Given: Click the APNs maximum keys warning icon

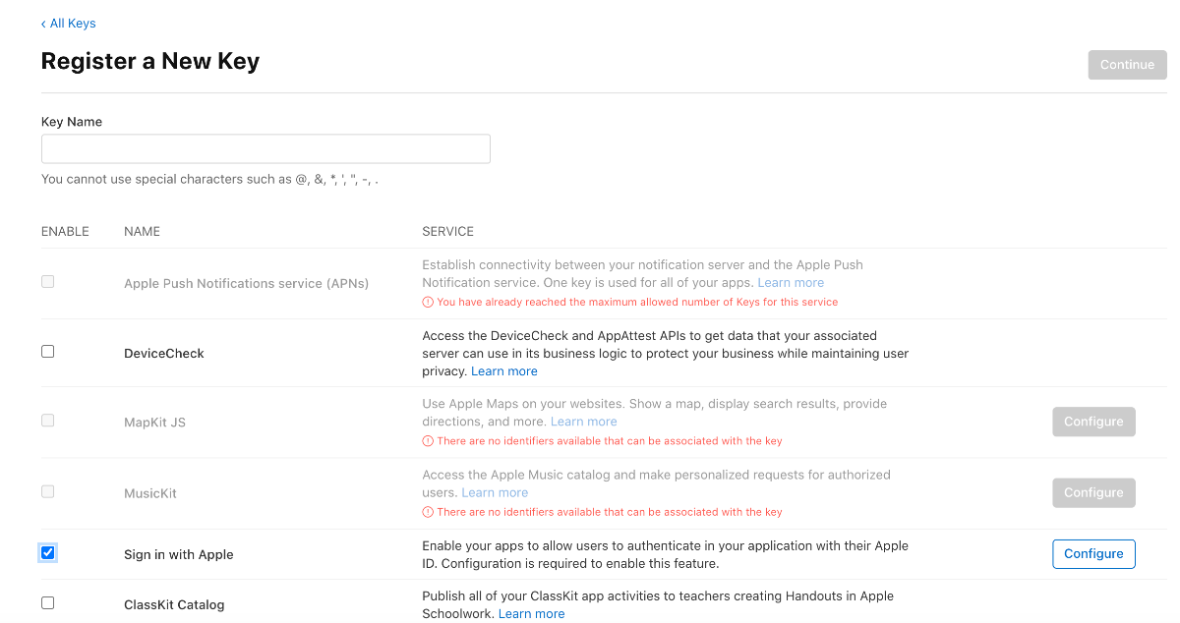Looking at the screenshot, I should coord(428,302).
